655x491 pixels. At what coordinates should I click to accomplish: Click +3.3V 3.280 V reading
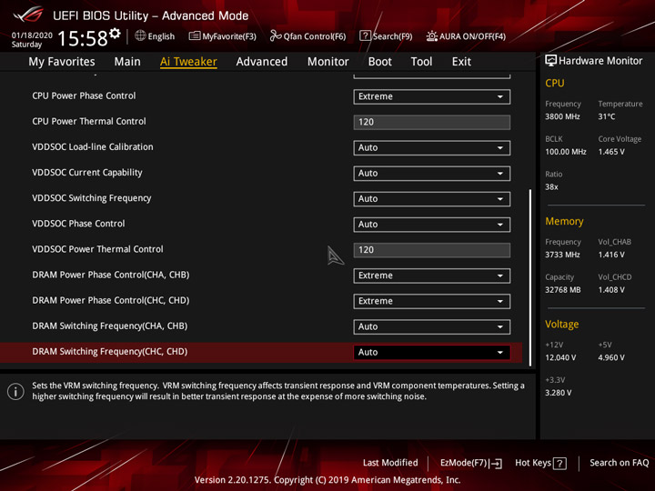pyautogui.click(x=558, y=393)
